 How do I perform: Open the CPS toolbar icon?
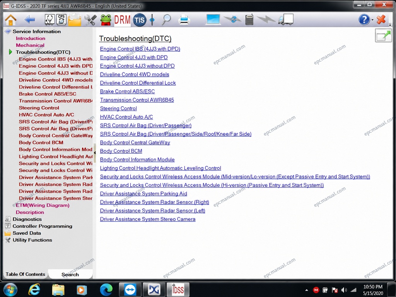tap(61, 20)
